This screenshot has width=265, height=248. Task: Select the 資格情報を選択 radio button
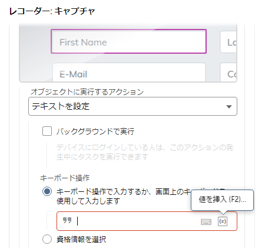click(x=47, y=239)
